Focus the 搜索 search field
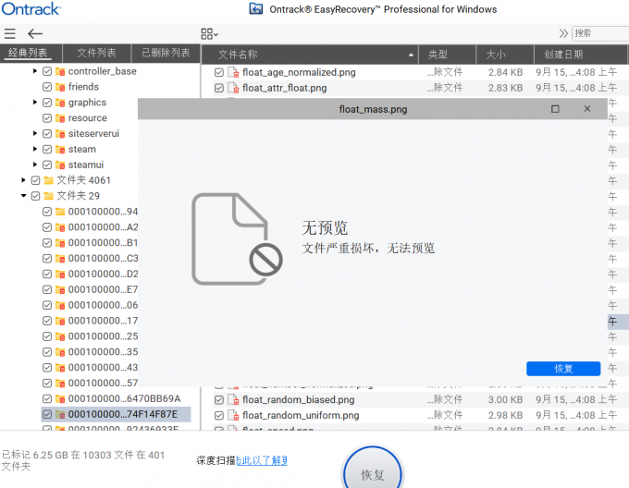Screen dimensions: 629x488 click(x=600, y=33)
